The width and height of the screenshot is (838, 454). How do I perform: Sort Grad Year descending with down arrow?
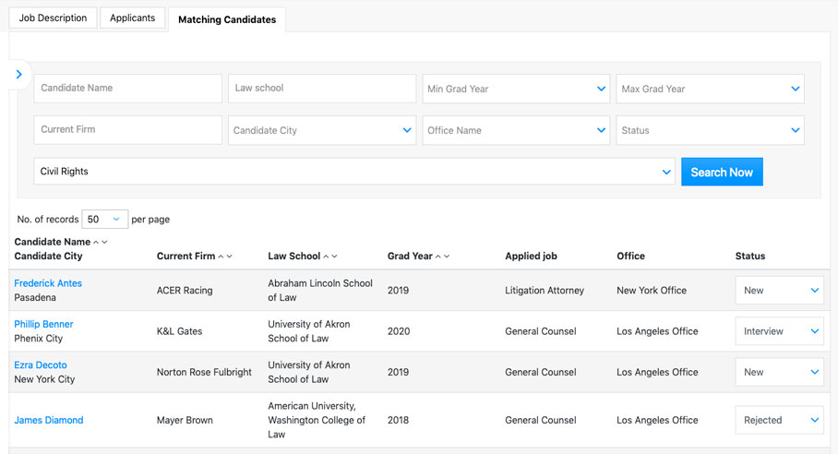click(x=448, y=257)
